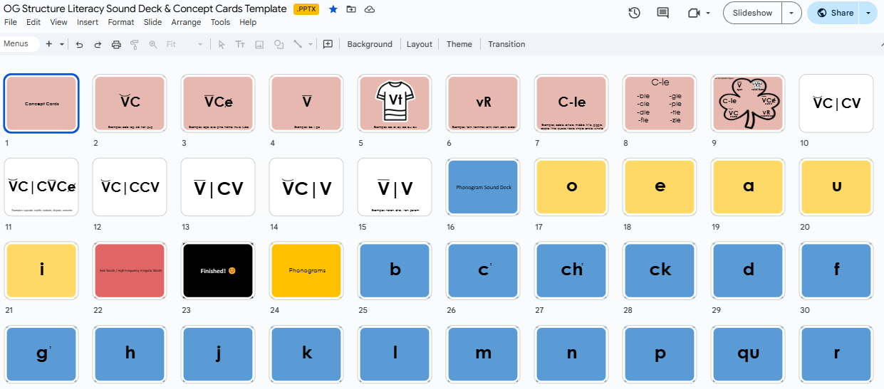
Task: Open version history clock icon
Action: click(634, 13)
